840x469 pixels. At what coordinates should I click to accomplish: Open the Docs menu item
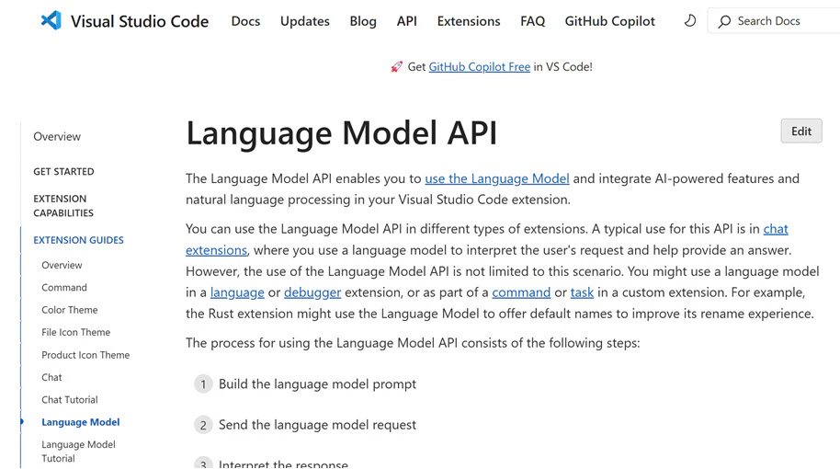tap(246, 21)
